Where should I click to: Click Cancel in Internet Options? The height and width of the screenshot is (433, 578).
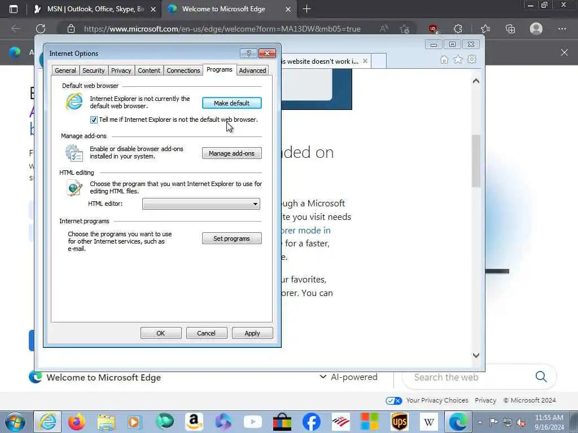[206, 333]
